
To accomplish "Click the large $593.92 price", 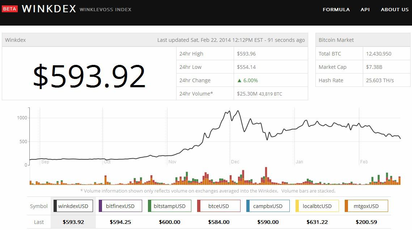I will pyautogui.click(x=89, y=76).
